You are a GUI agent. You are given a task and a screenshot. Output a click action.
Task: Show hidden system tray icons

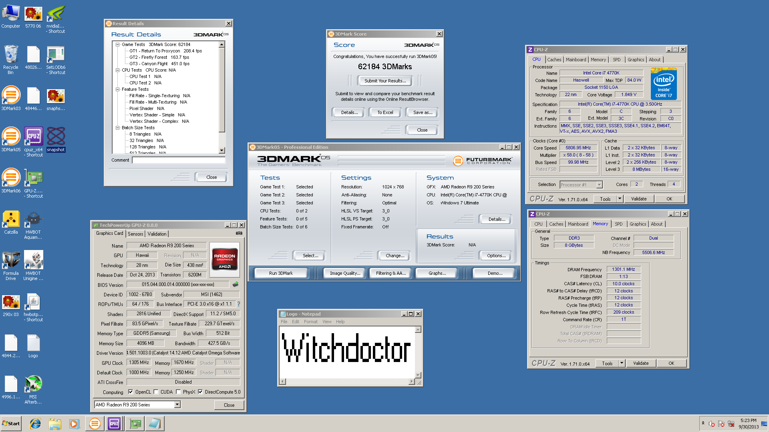(x=703, y=424)
